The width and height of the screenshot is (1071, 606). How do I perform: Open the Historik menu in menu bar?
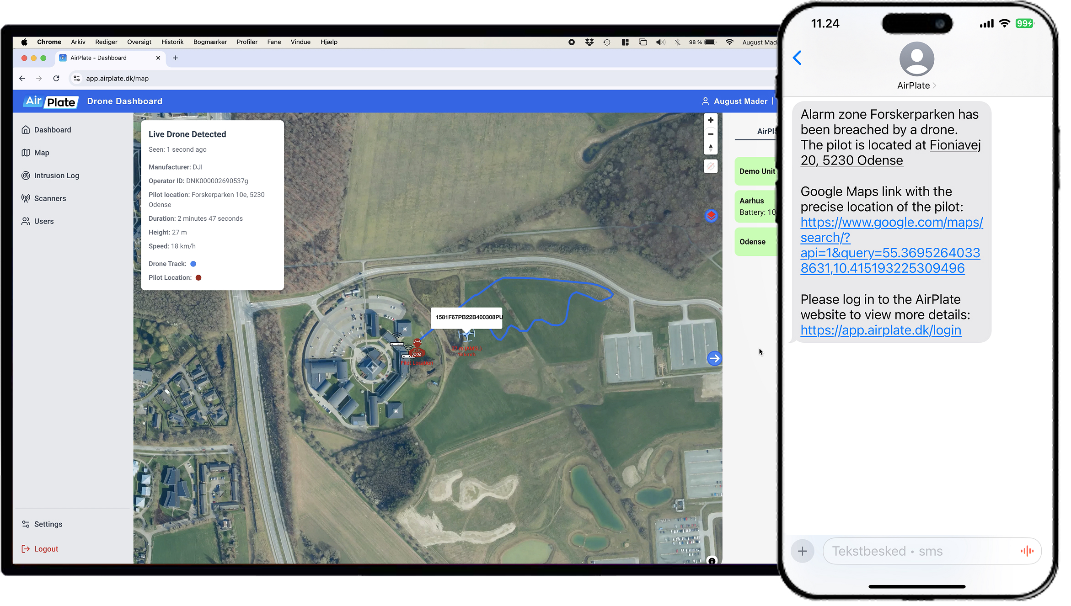coord(172,42)
